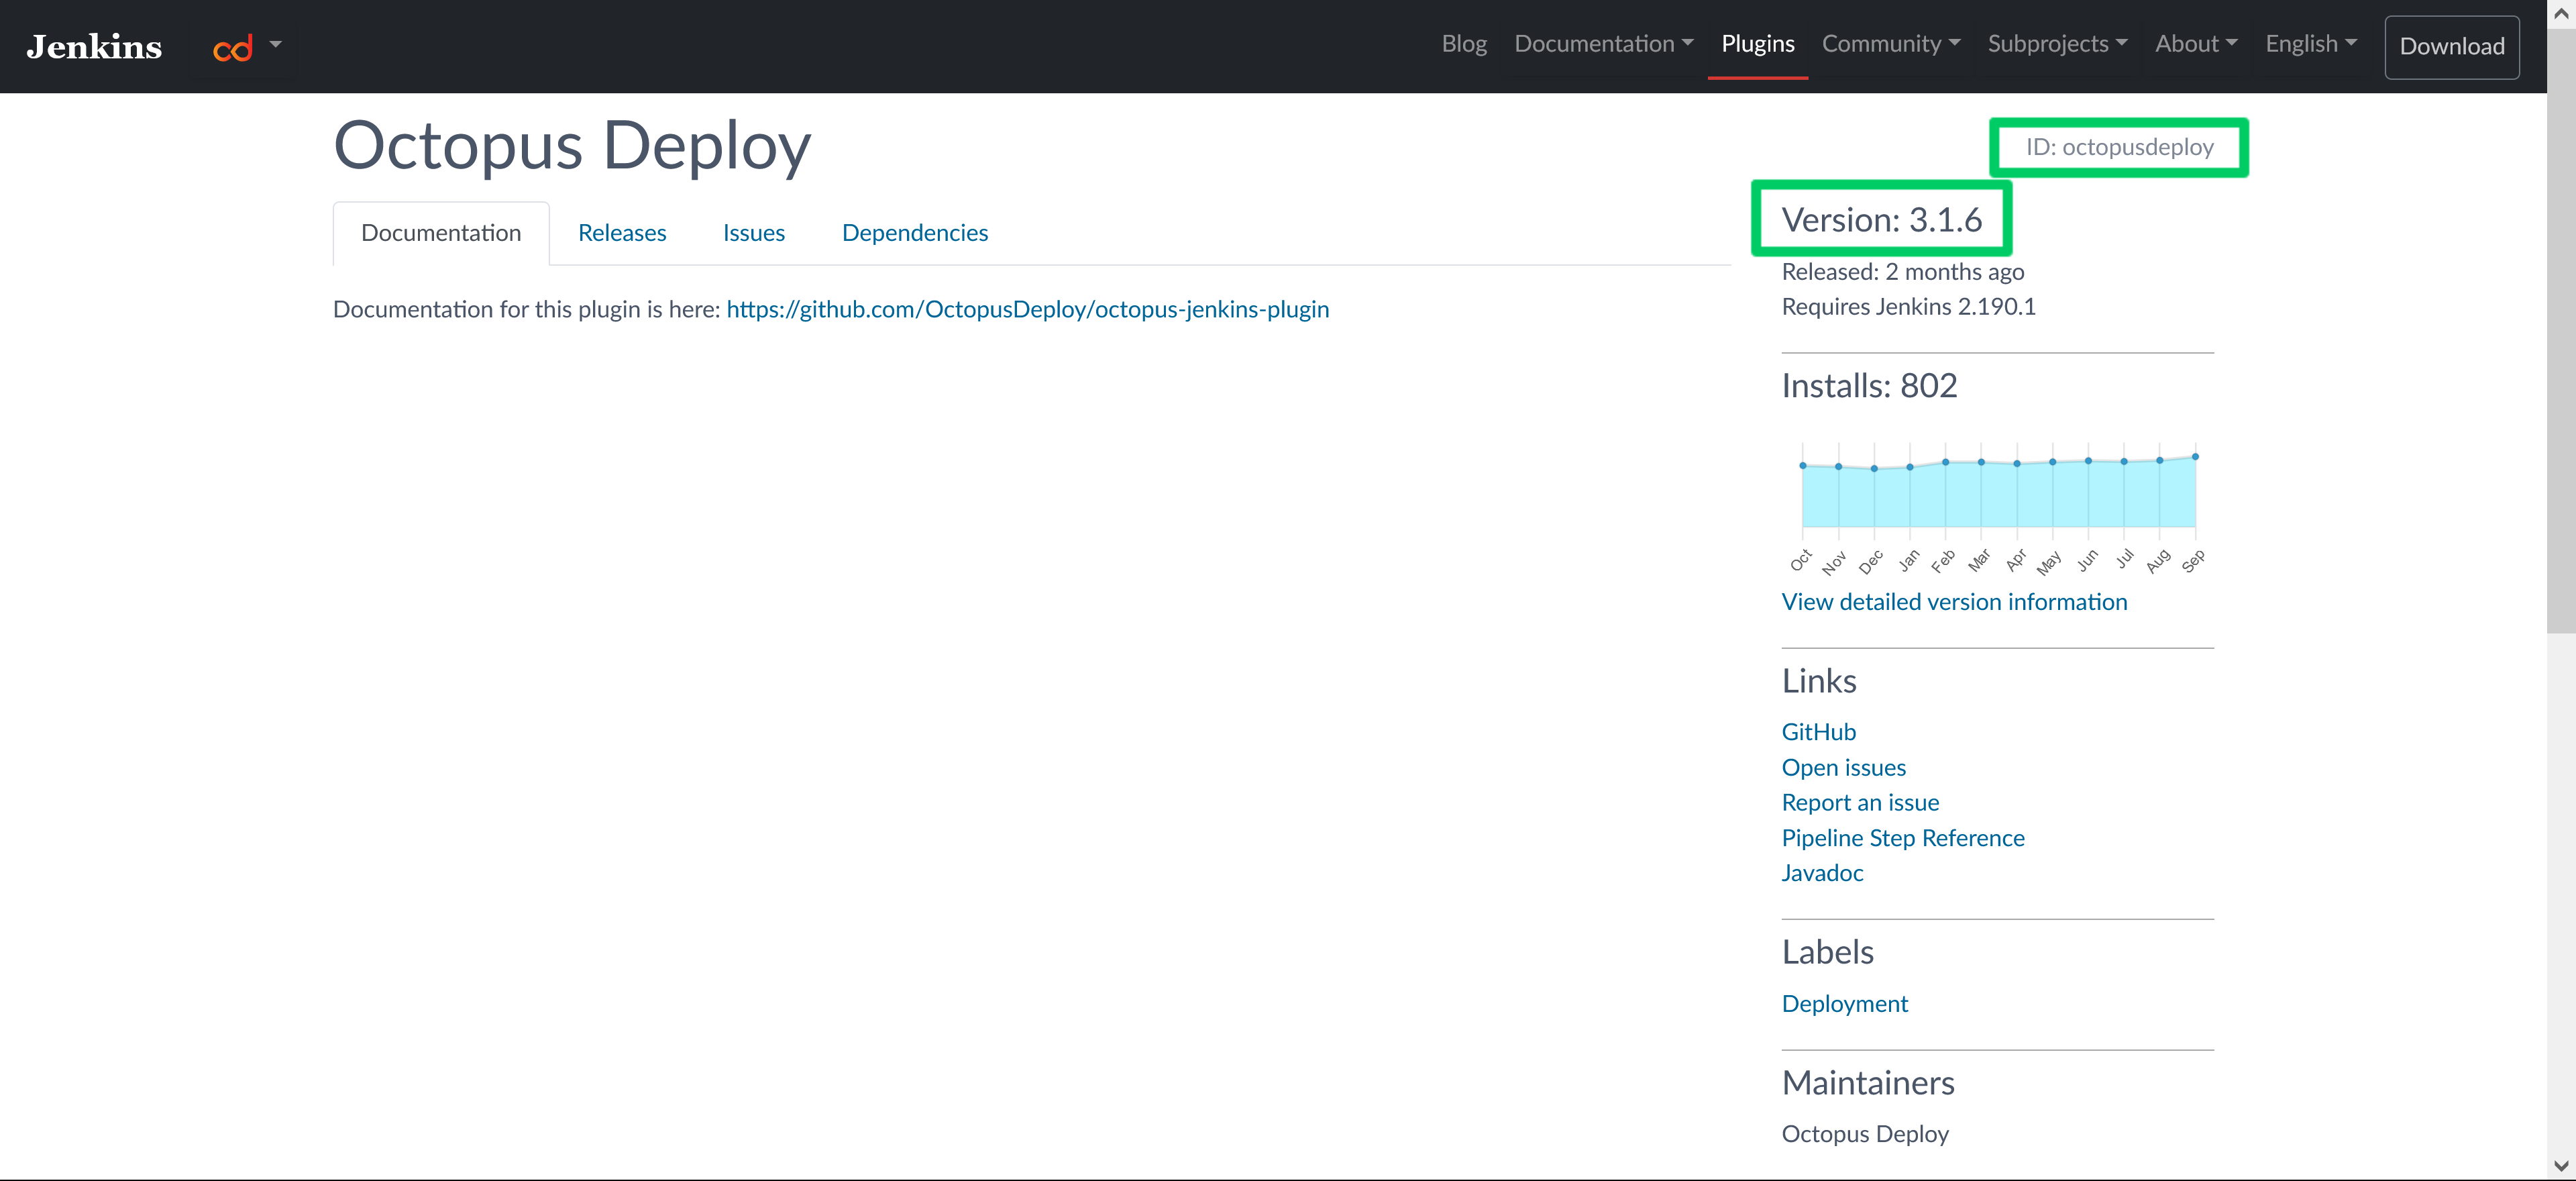Select the Deployment label
Screen dimensions: 2576x1181
coord(1845,1003)
